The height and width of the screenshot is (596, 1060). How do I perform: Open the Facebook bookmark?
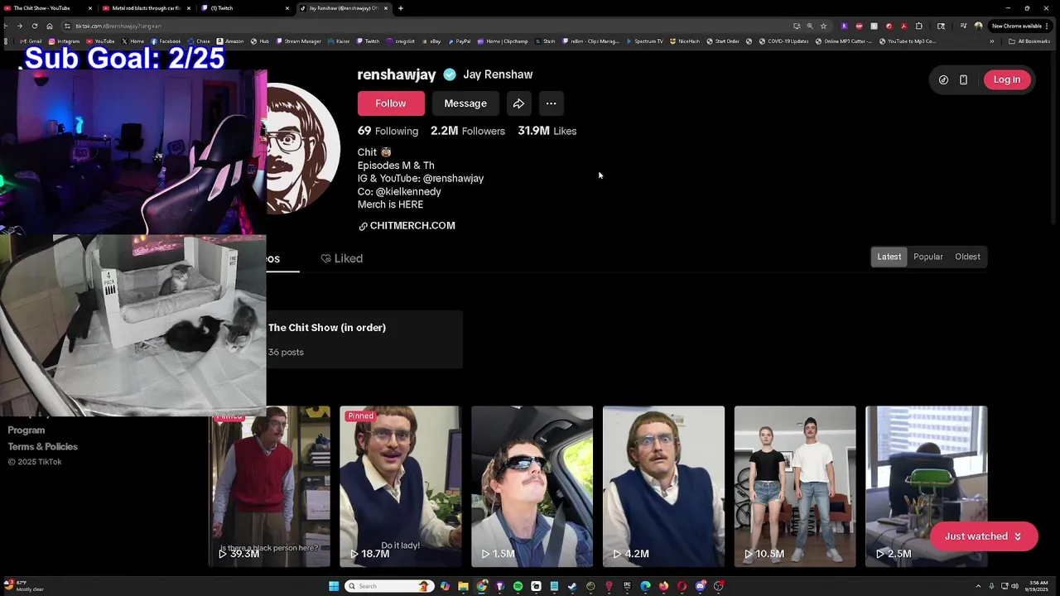click(166, 41)
